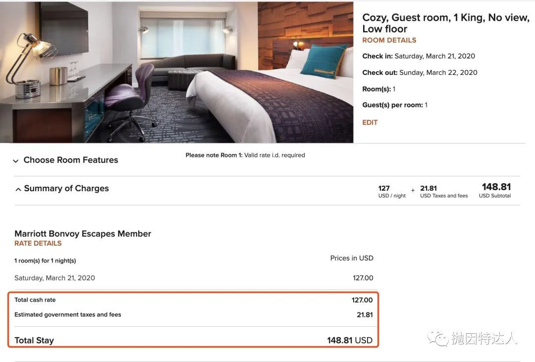Click the hotel room photo
The width and height of the screenshot is (535, 362).
[176, 72]
